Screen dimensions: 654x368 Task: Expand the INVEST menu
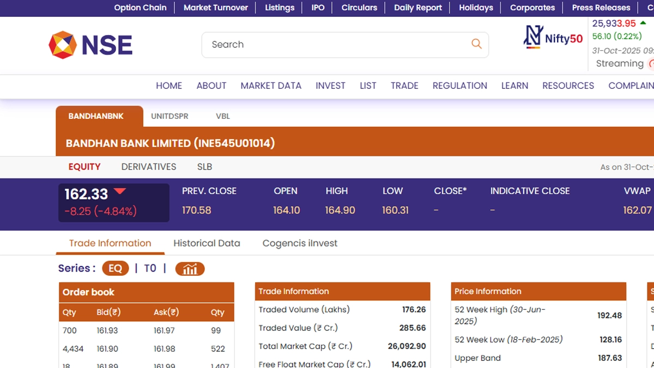point(330,86)
